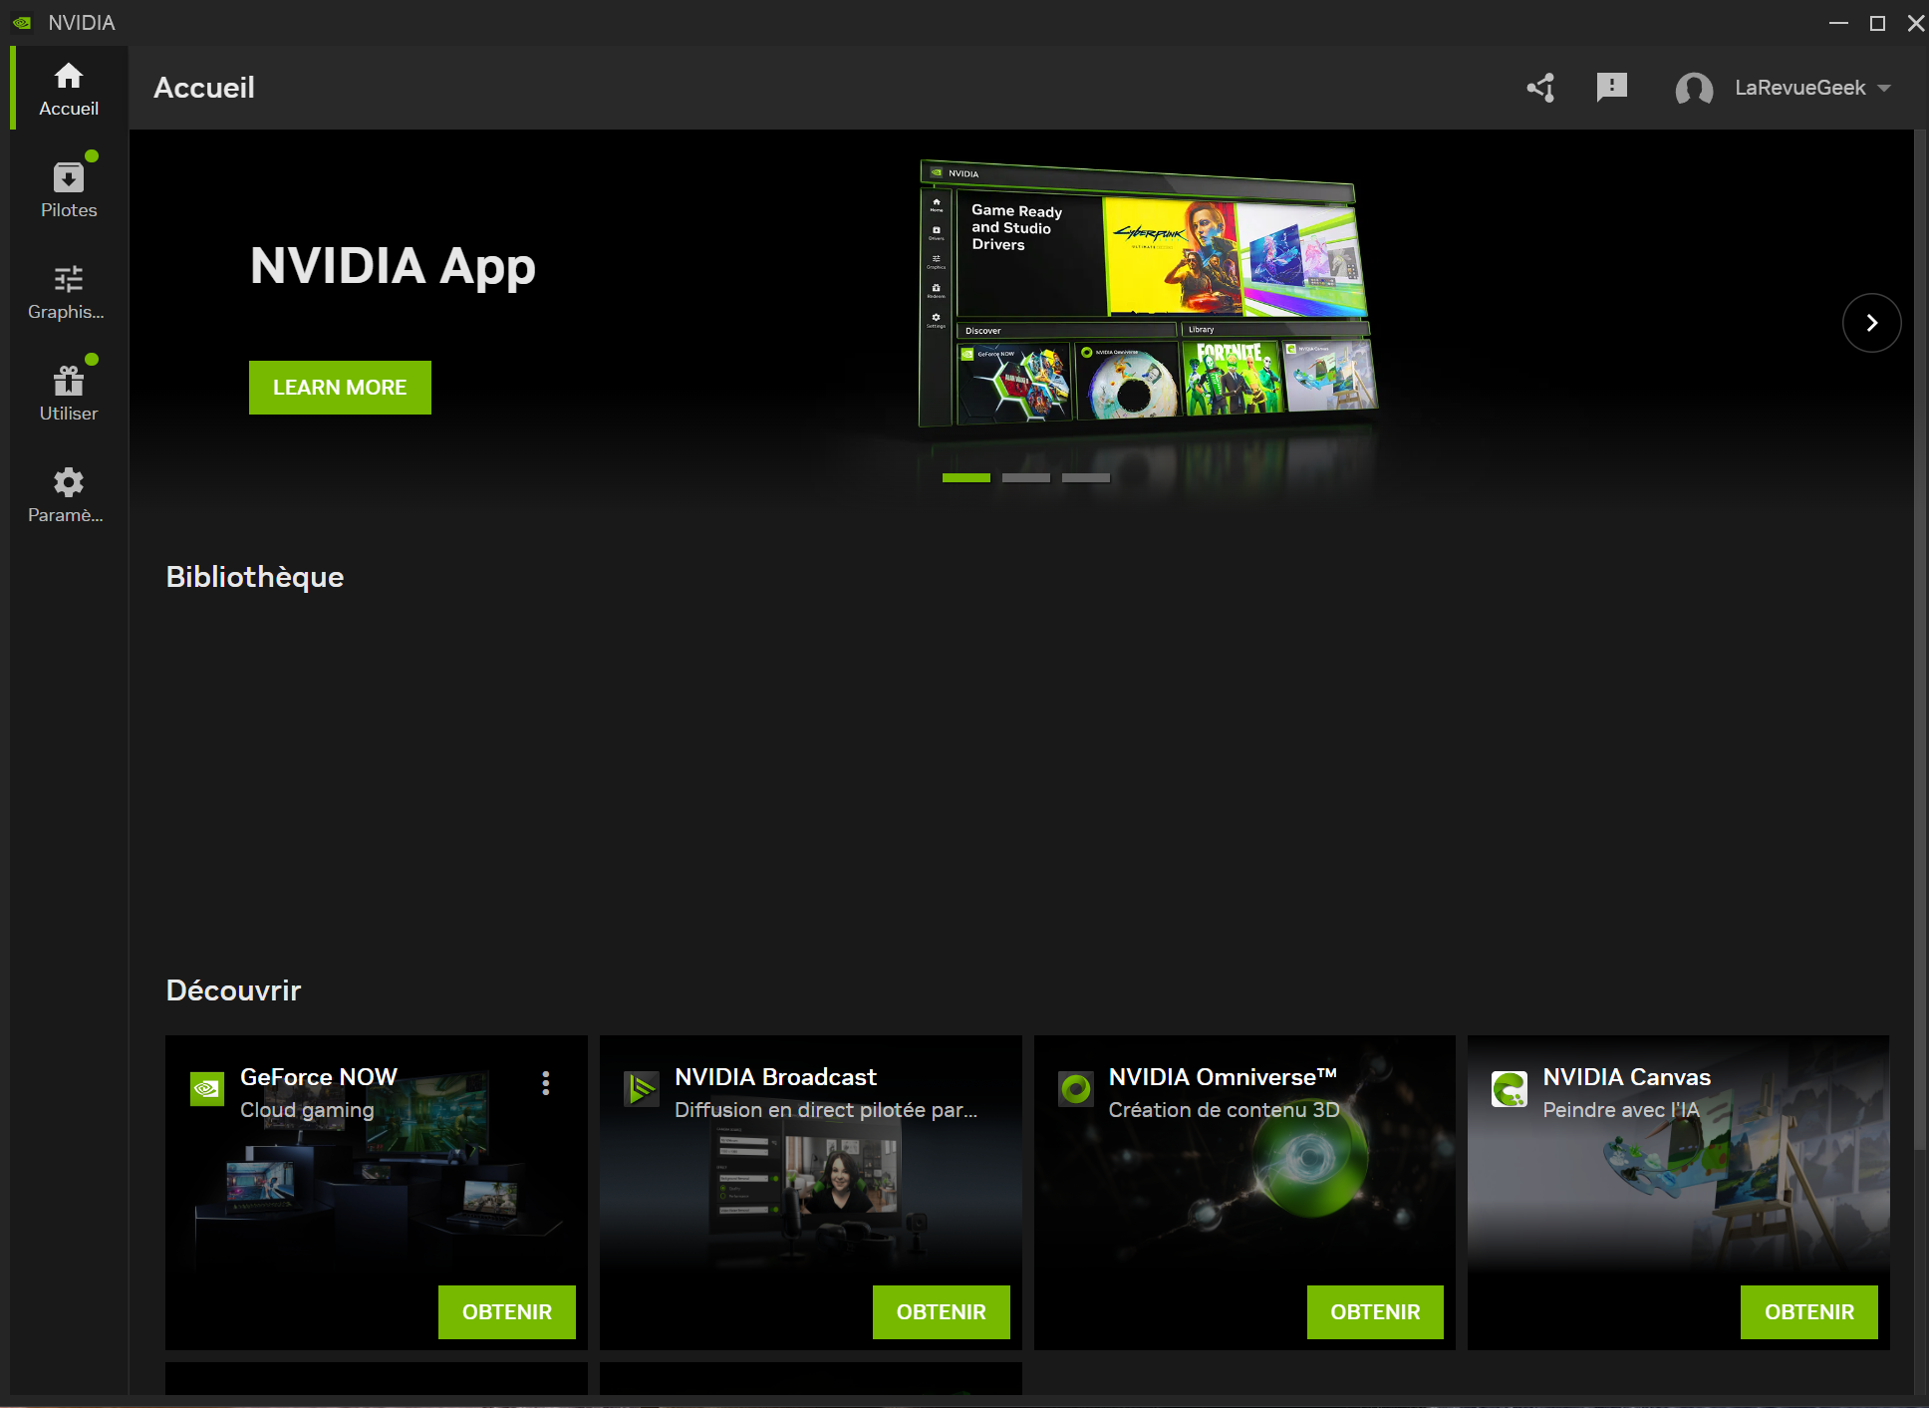Click the vertical scrollbar on right

point(1920,638)
